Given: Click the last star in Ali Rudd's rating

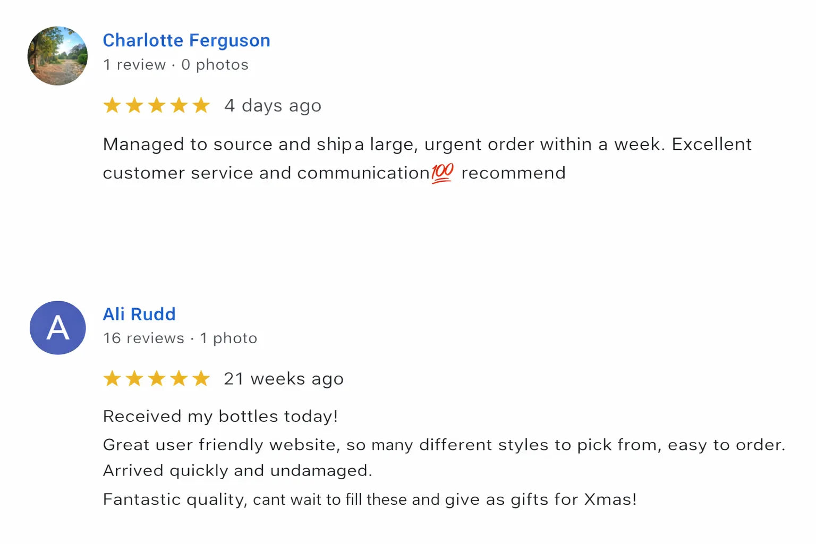Looking at the screenshot, I should (x=201, y=379).
